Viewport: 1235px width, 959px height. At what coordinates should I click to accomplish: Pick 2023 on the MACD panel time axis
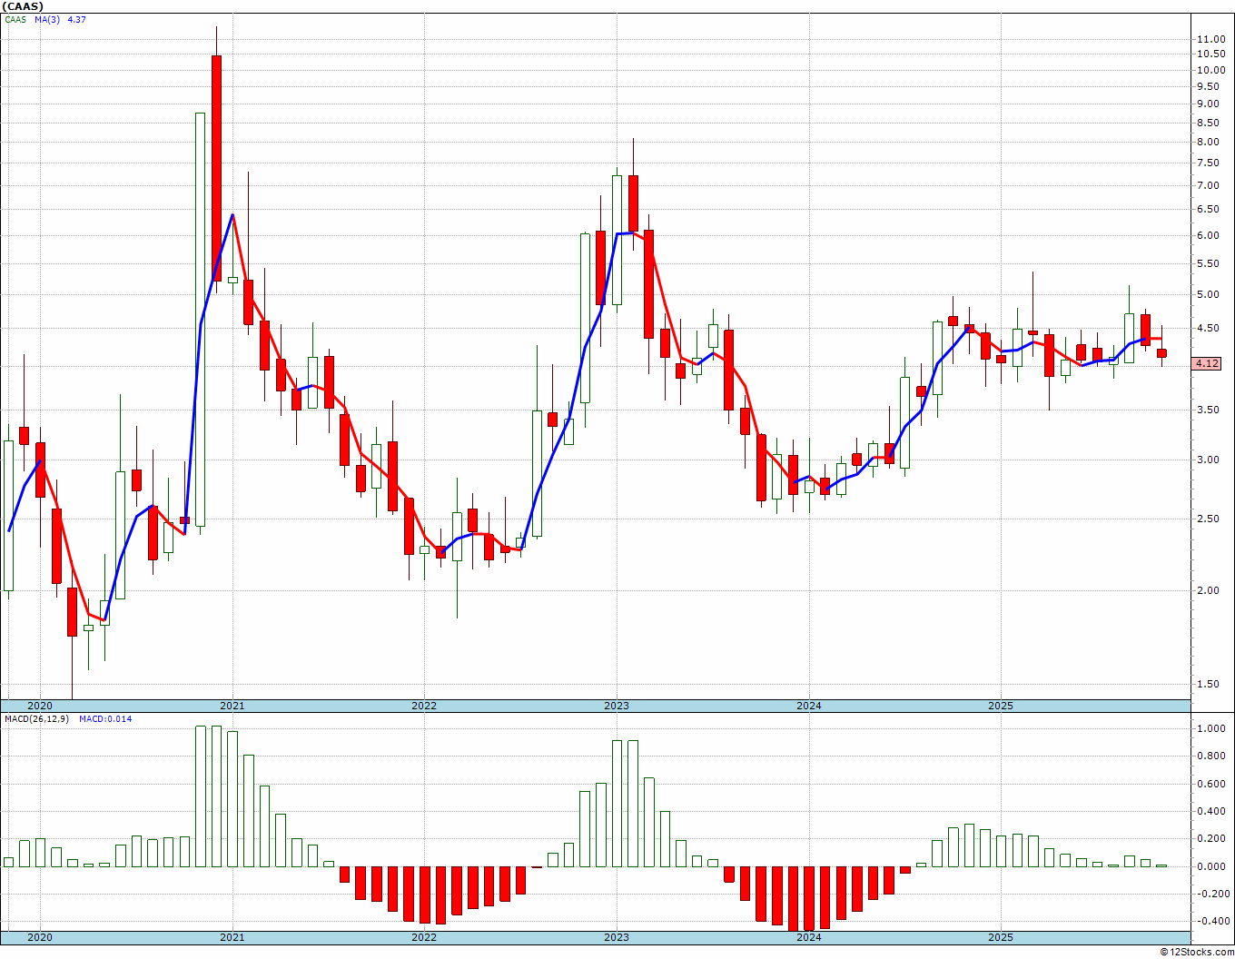coord(617,937)
